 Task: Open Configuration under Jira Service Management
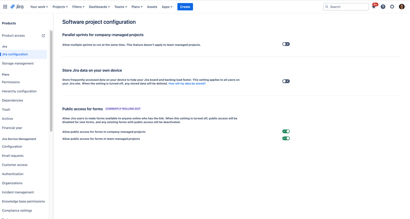tap(12, 146)
